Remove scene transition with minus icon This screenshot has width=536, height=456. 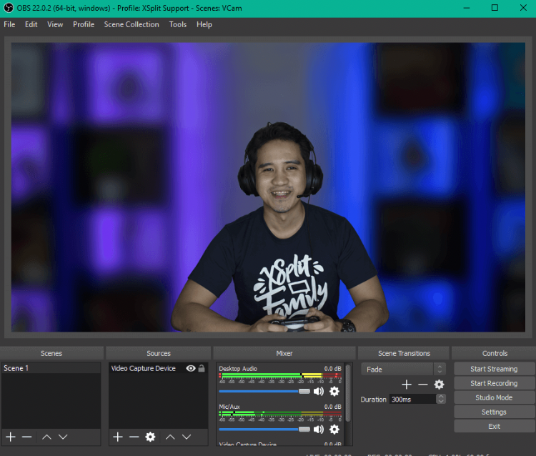coord(423,385)
